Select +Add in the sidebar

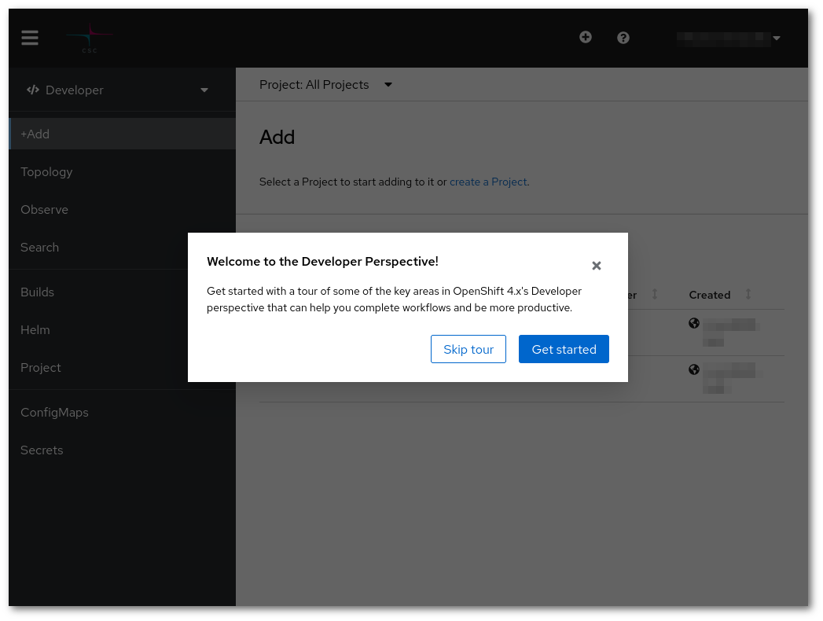click(x=123, y=134)
